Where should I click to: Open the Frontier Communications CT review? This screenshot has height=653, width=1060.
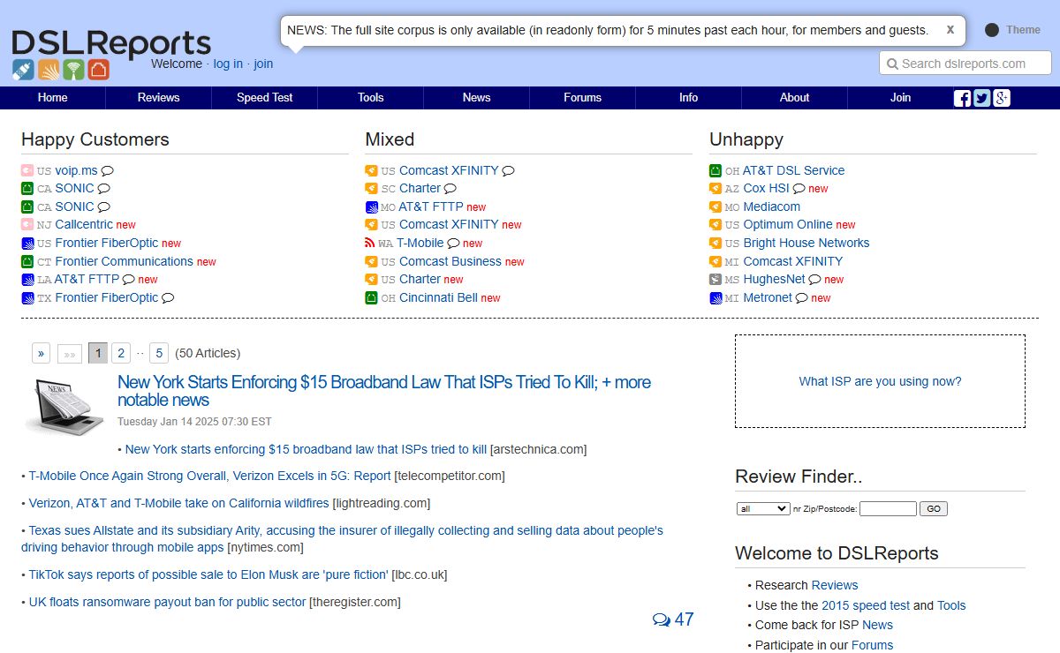coord(124,261)
